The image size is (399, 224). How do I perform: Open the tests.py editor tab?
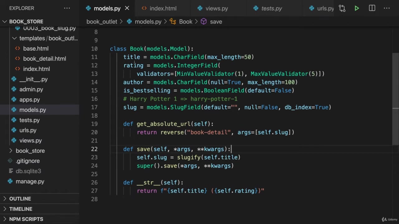tap(271, 8)
